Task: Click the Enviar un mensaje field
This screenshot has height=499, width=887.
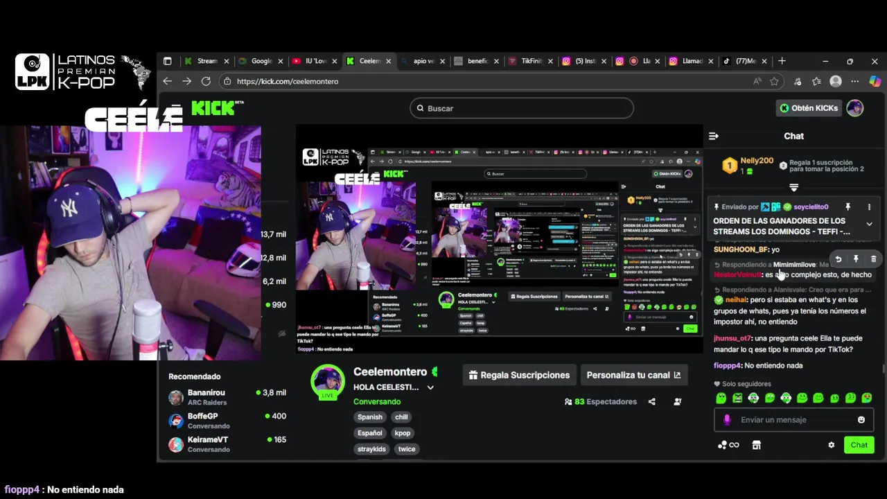Action: (793, 419)
